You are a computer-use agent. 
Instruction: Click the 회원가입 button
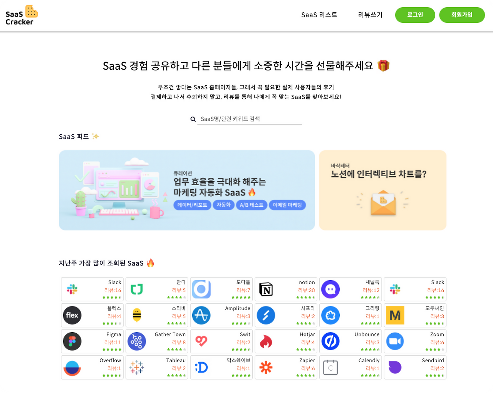pos(462,15)
